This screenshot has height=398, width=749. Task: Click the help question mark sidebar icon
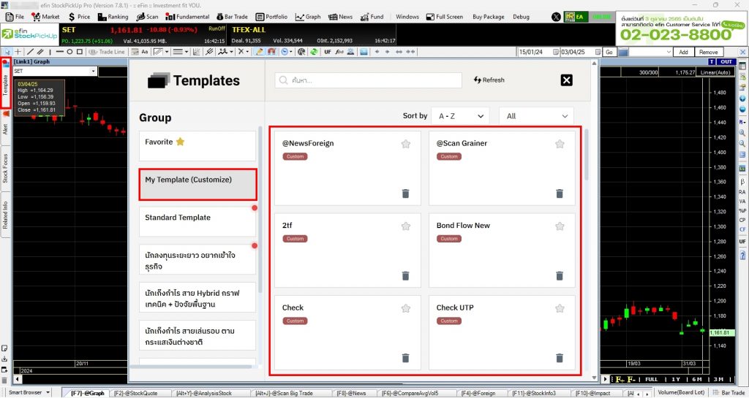click(x=742, y=256)
